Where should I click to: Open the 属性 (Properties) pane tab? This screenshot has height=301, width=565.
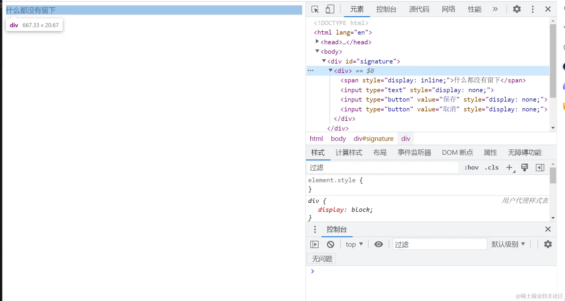pos(490,153)
